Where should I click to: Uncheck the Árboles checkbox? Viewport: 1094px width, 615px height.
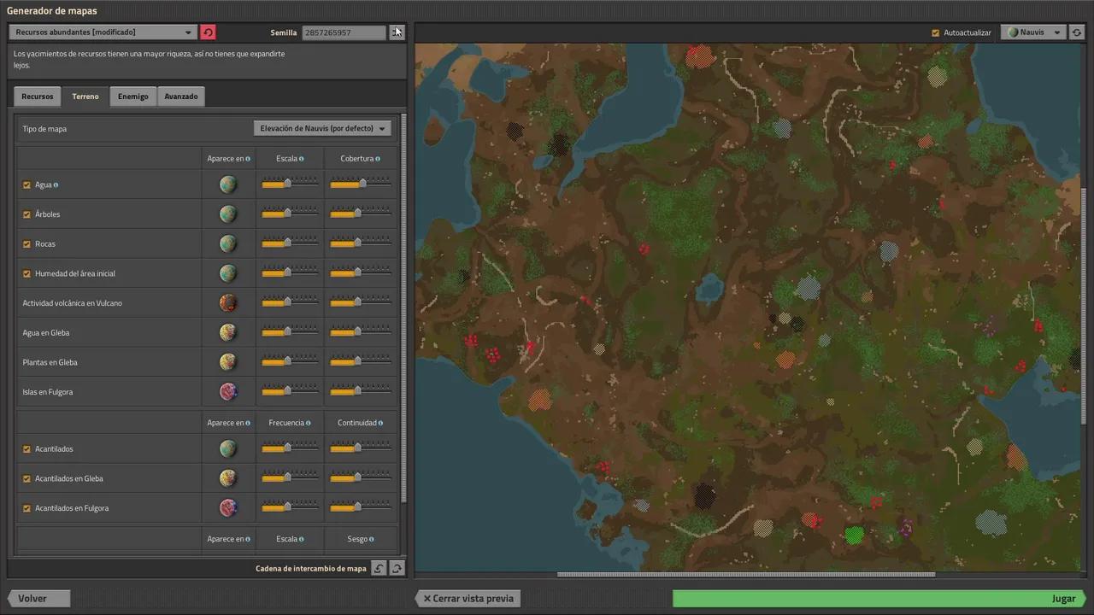pos(26,214)
